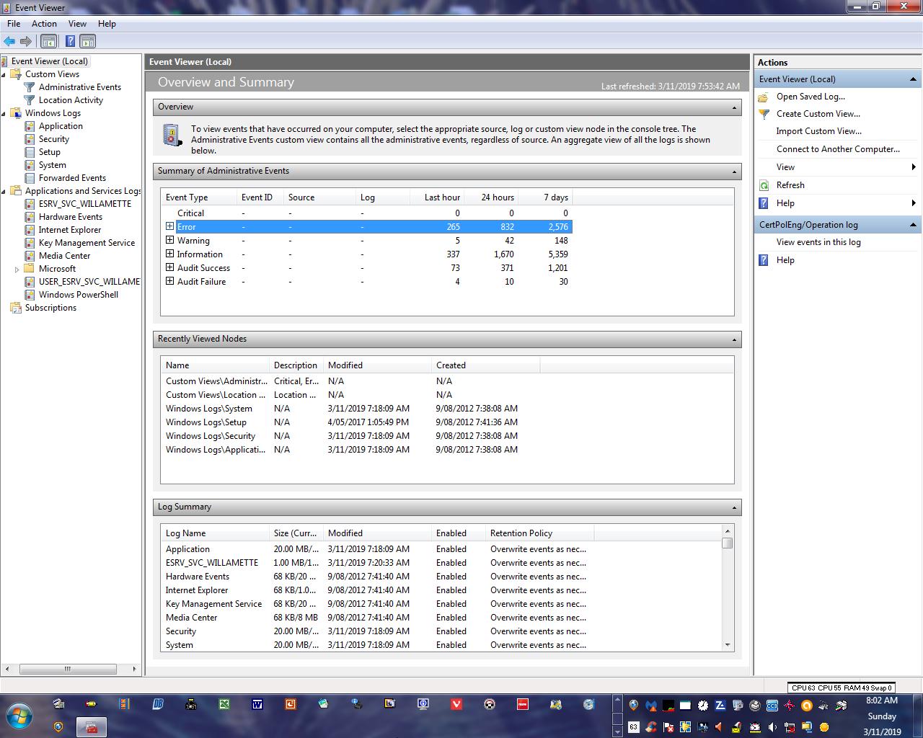Screen dimensions: 923x738
Task: Collapse the Event Viewer (Local) actions group
Action: point(913,79)
